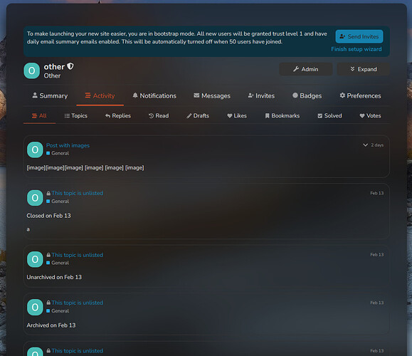Click the lock icon on 'Unarchived on Feb 13' topic

coord(48,255)
